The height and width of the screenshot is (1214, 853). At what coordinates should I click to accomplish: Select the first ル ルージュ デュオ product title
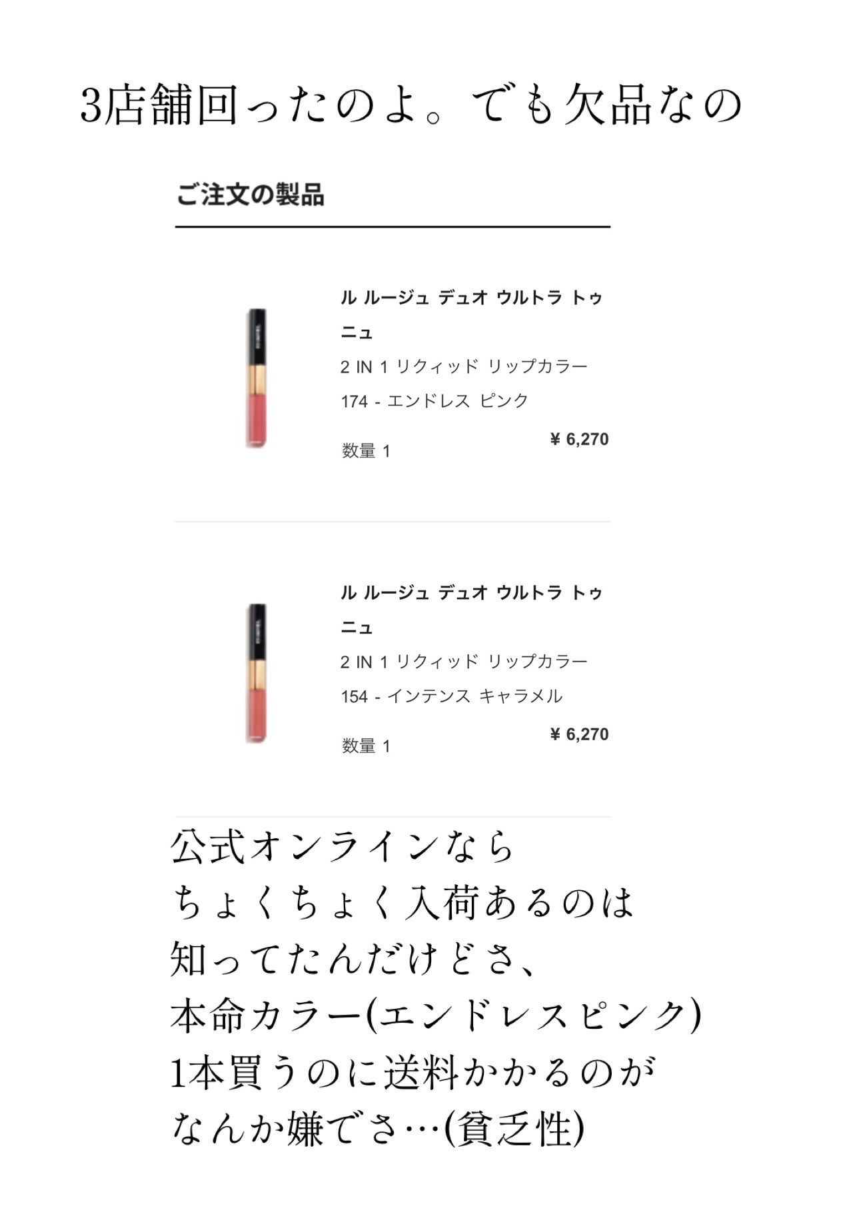pos(472,314)
